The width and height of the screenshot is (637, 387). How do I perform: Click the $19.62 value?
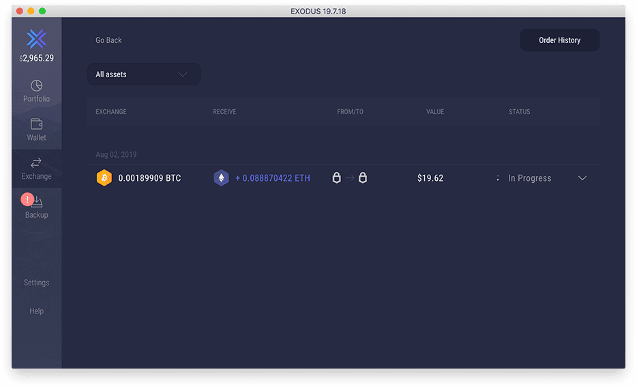point(430,178)
